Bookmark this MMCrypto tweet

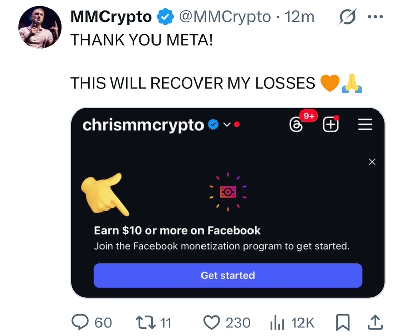tap(343, 322)
